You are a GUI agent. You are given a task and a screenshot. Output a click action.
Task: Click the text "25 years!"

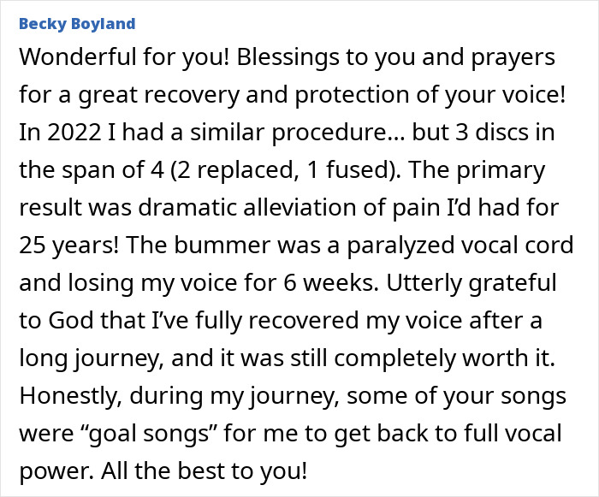tap(72, 246)
